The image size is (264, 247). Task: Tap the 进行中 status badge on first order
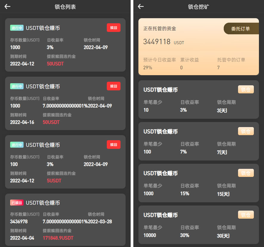point(16,27)
